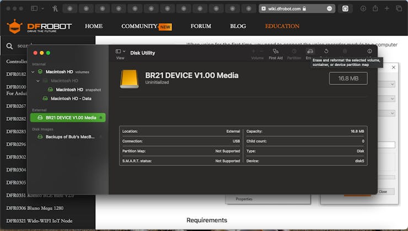Click the Disk Utility View sidebar icon
Screen dimensions: 408x231
click(118, 51)
